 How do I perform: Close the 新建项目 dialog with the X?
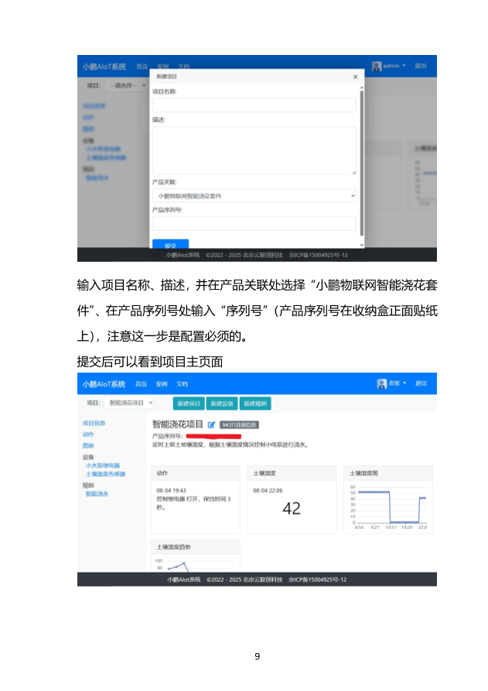(x=355, y=77)
